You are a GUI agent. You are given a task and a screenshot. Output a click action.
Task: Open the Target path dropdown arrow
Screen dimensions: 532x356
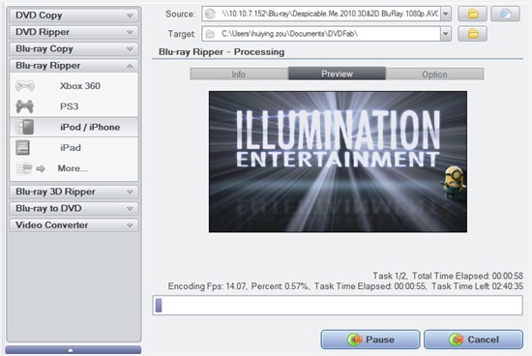(446, 34)
